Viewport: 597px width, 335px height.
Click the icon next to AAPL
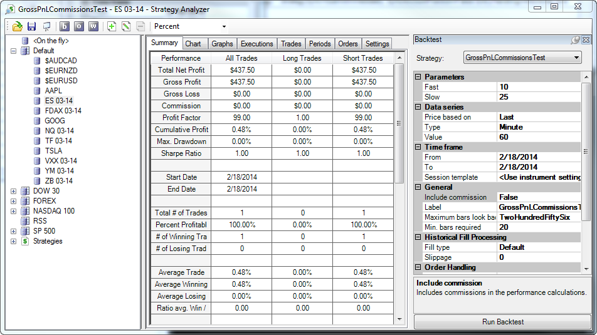point(37,91)
